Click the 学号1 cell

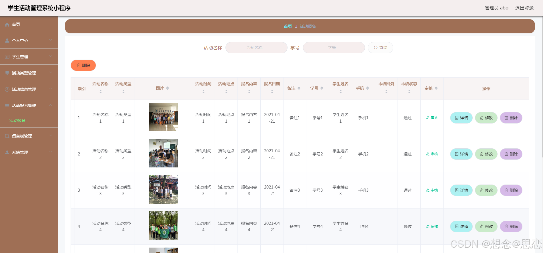point(318,118)
